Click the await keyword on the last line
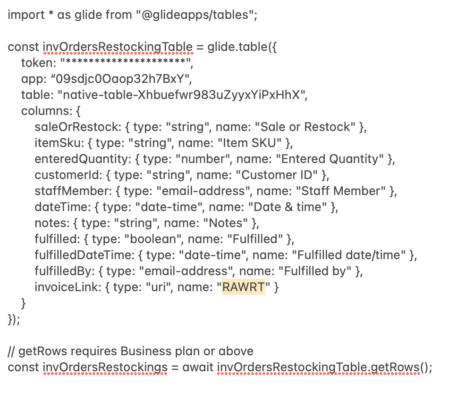 [x=198, y=367]
